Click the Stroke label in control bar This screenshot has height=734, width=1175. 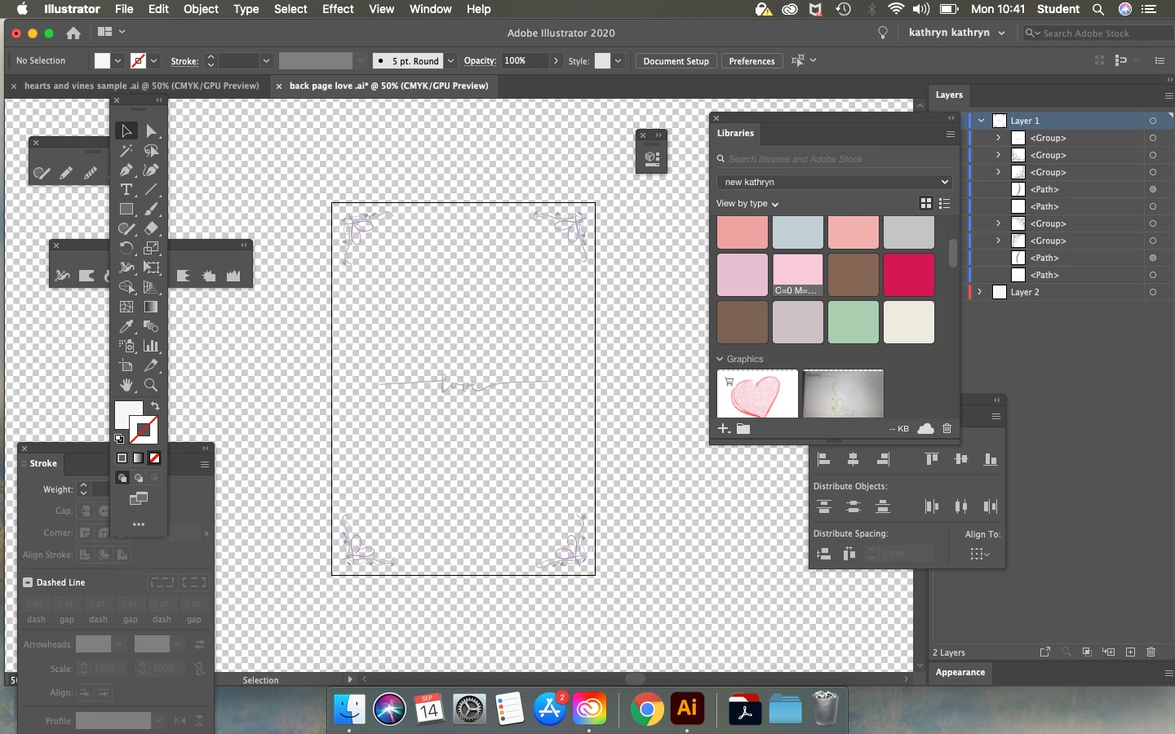click(184, 61)
